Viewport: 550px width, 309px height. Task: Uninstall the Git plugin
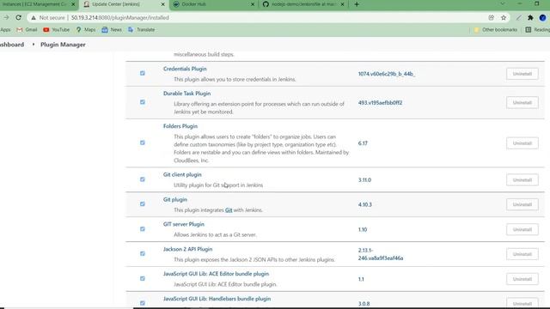pyautogui.click(x=522, y=204)
